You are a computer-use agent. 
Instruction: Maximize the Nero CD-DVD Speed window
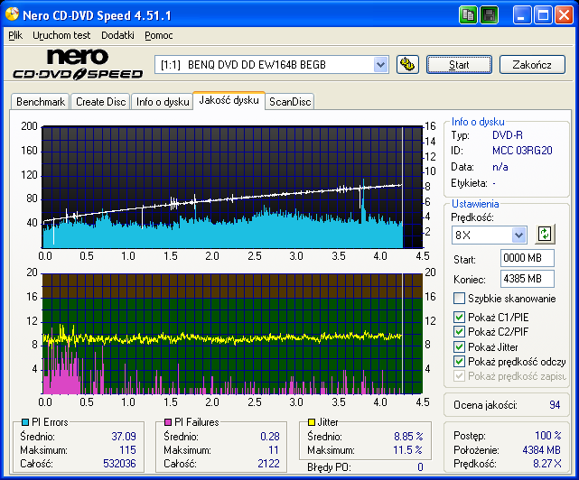click(543, 15)
